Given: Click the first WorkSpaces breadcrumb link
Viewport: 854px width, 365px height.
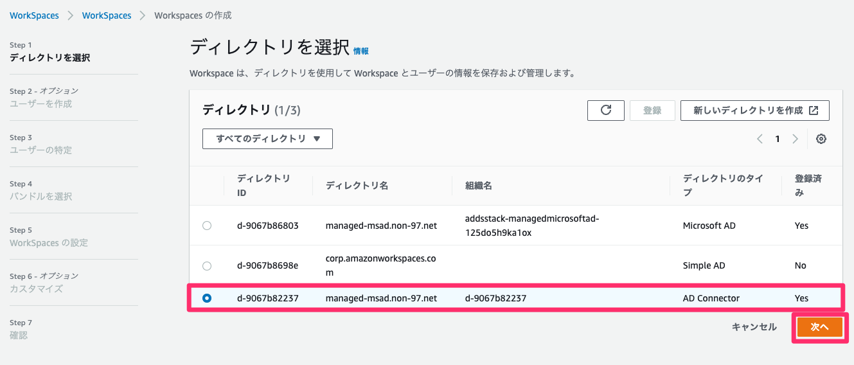Looking at the screenshot, I should click(34, 15).
